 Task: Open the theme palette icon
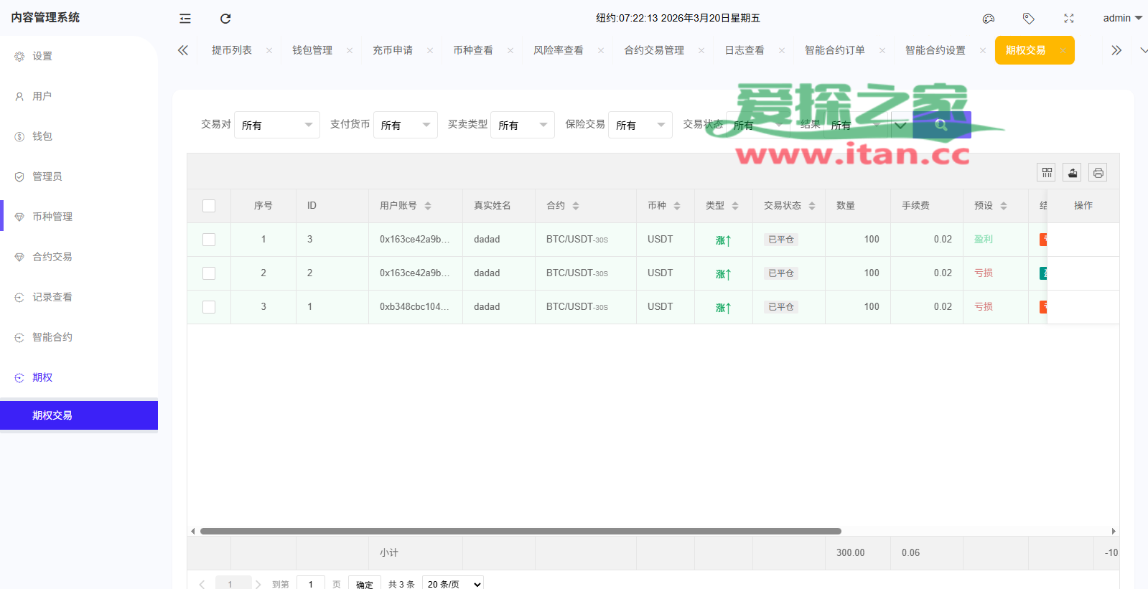989,19
